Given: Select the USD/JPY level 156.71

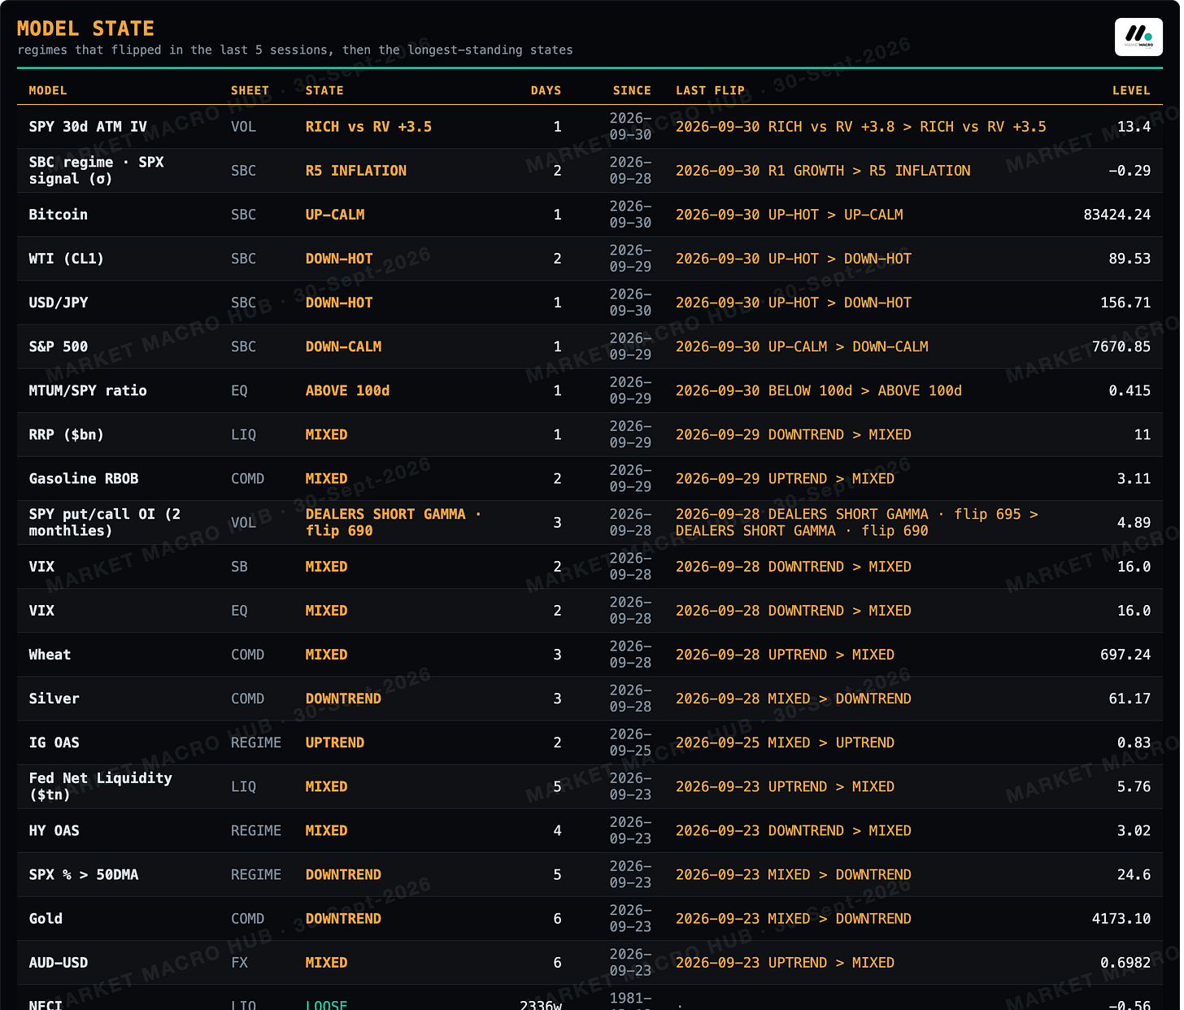Looking at the screenshot, I should click(1125, 303).
